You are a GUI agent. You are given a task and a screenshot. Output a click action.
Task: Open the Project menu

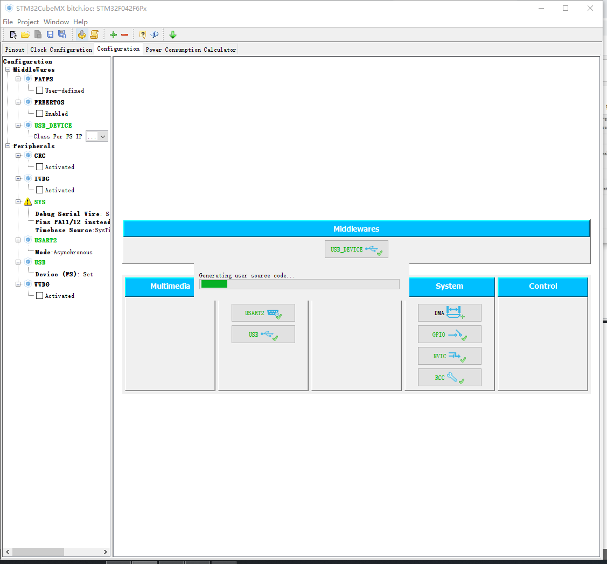[28, 22]
